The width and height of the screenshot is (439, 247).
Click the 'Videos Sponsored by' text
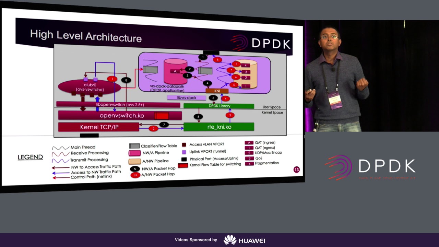(x=196, y=240)
